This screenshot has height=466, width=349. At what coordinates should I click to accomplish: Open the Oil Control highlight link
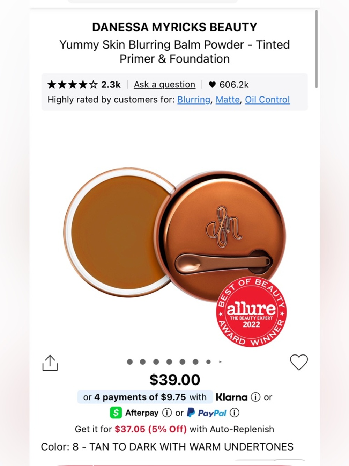(267, 100)
